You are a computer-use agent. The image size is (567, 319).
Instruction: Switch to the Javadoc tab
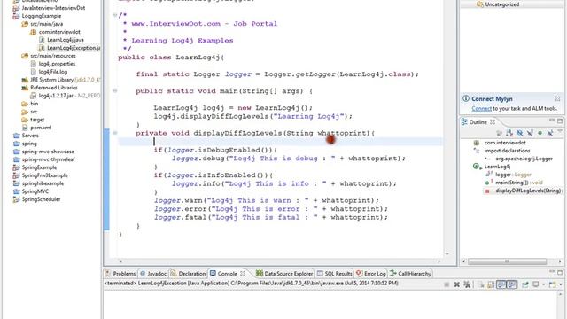pyautogui.click(x=153, y=274)
